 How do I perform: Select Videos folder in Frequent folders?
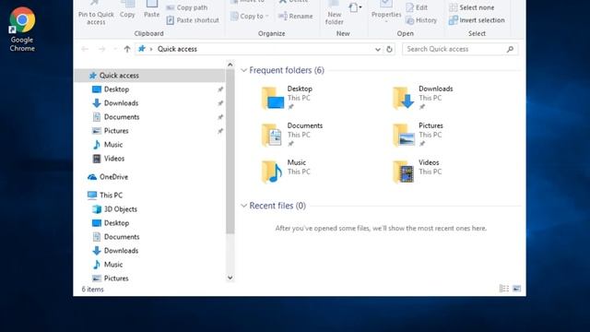[417, 172]
